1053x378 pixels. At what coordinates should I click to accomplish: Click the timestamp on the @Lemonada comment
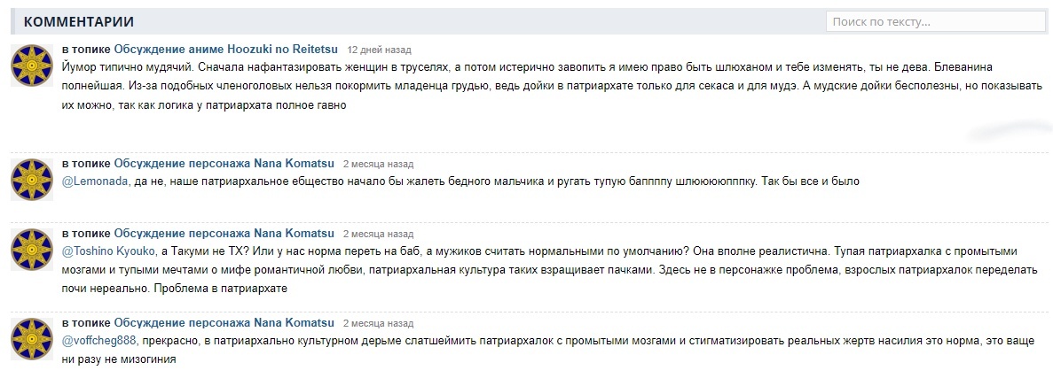coord(378,165)
